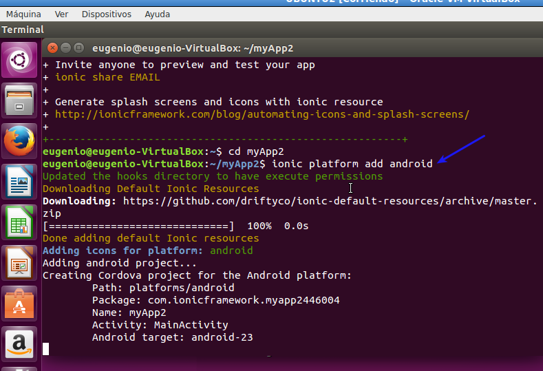Open the Dispositivos menu
Screen dimensions: 543x371
pos(106,14)
